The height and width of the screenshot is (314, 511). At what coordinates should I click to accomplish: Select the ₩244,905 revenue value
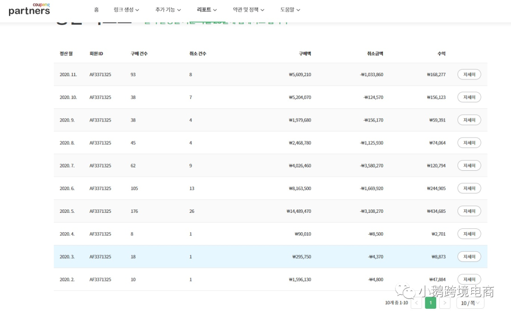pos(436,189)
